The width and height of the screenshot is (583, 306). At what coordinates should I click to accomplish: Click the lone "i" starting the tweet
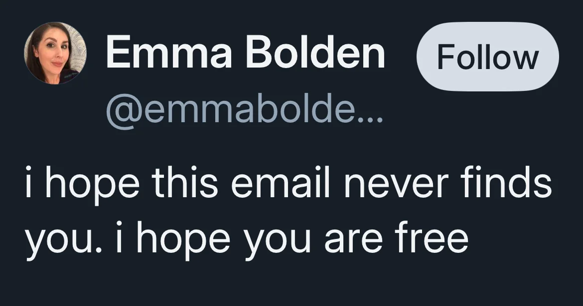(x=28, y=183)
